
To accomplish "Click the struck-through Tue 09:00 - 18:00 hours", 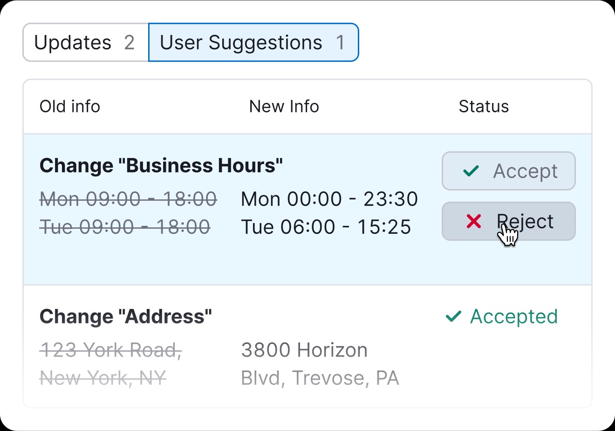I will pos(125,227).
